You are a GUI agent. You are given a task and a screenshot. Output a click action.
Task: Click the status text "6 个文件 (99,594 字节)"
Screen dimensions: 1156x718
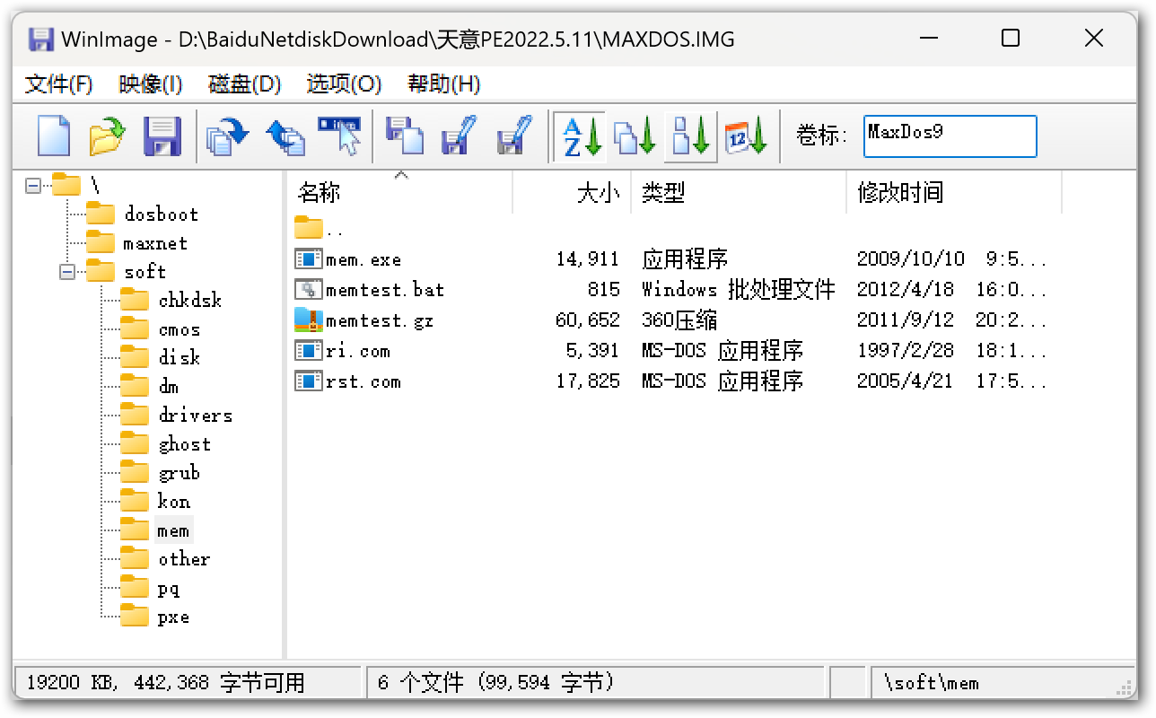point(496,683)
